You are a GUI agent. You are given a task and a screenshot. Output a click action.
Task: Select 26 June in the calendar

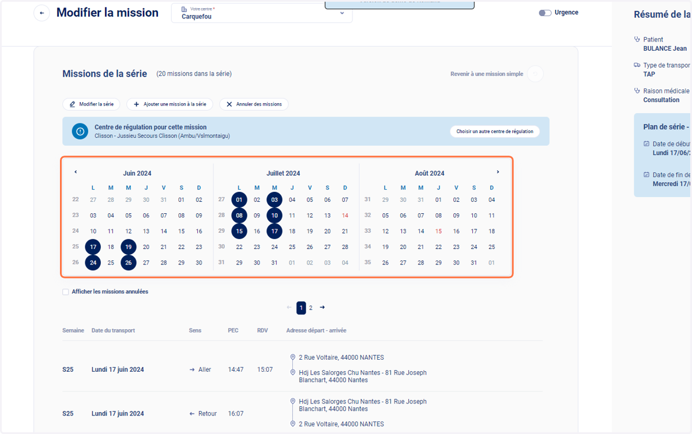[x=129, y=263]
